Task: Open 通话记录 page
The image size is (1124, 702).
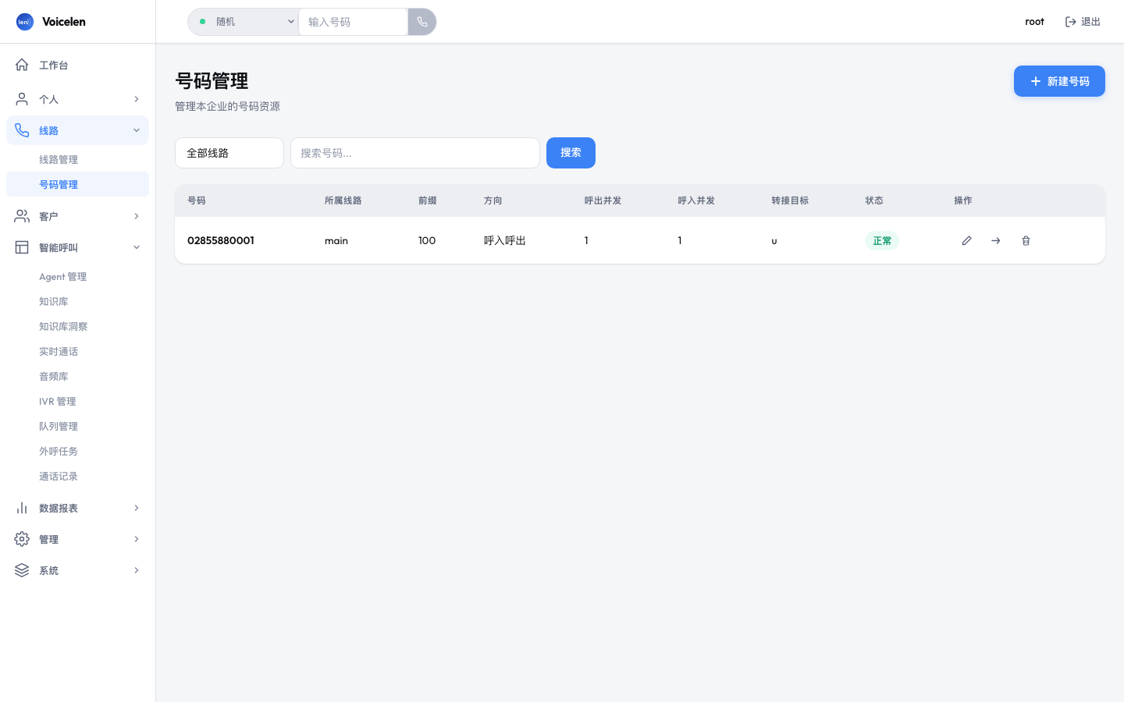Action: pos(77,476)
